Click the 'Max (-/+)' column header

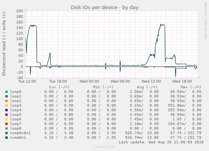(x=191, y=87)
